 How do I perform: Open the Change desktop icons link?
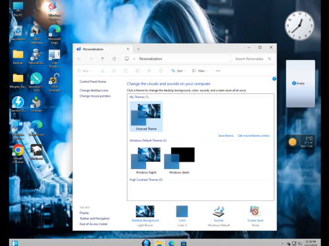click(x=94, y=90)
